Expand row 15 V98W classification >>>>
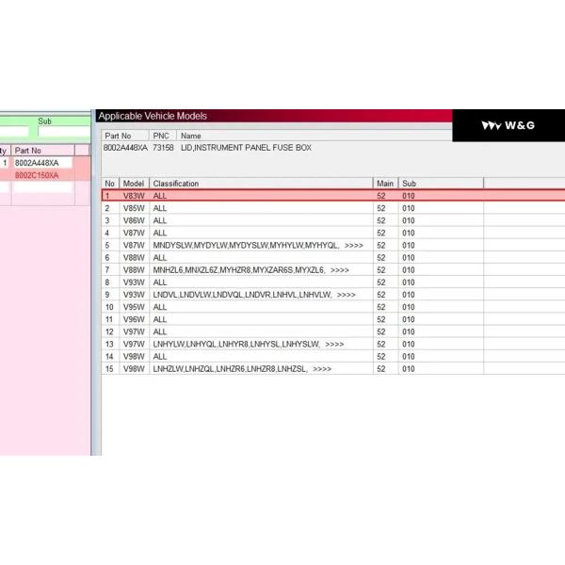Image resolution: width=565 pixels, height=565 pixels. (x=321, y=369)
